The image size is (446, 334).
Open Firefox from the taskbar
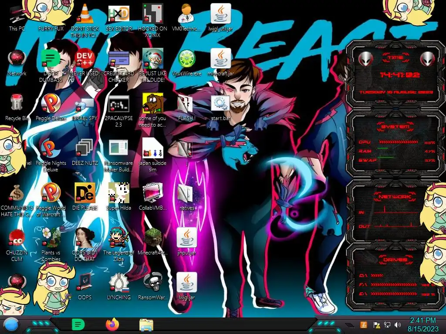pyautogui.click(x=112, y=324)
